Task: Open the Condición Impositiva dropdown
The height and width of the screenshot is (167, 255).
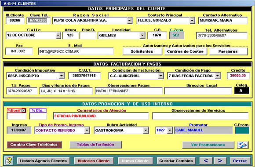Action: (62, 76)
